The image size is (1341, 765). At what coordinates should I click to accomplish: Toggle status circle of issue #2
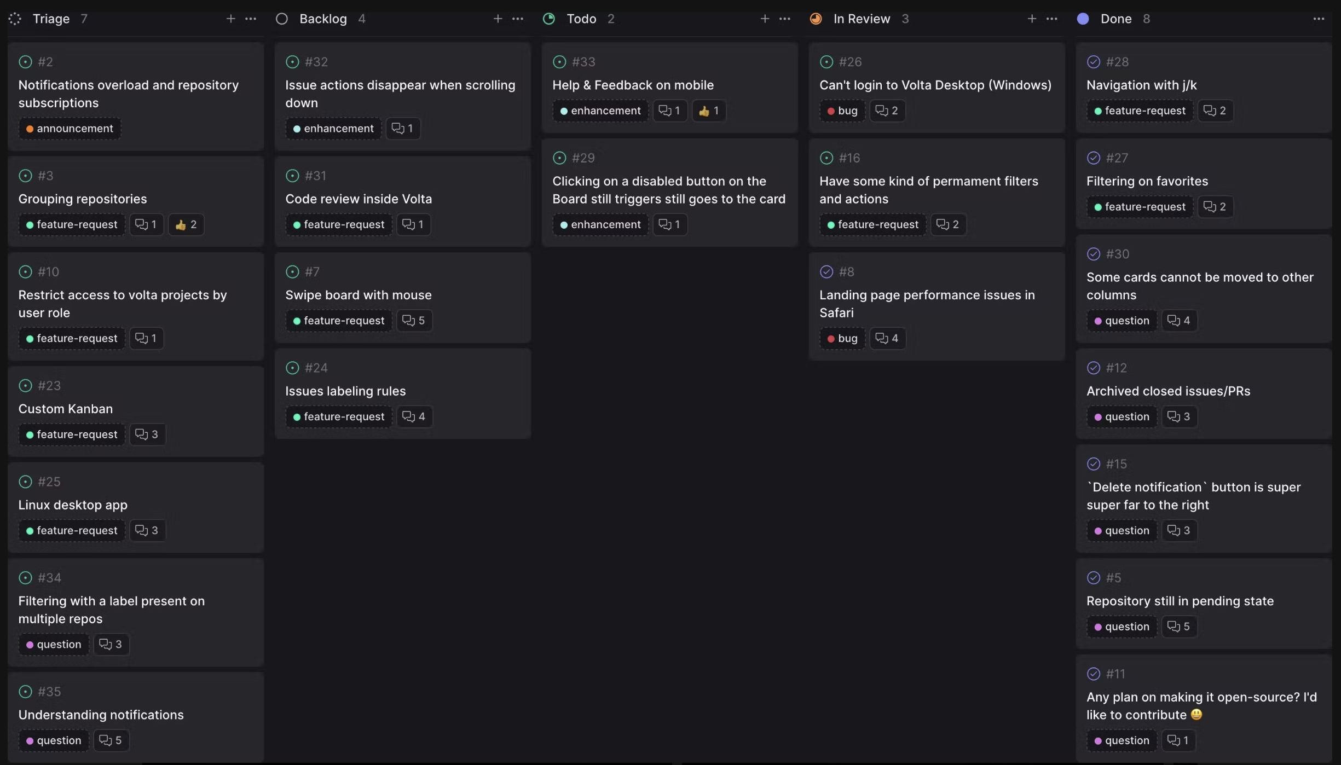(x=25, y=62)
